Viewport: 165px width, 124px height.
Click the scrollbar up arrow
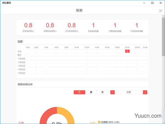(163, 16)
